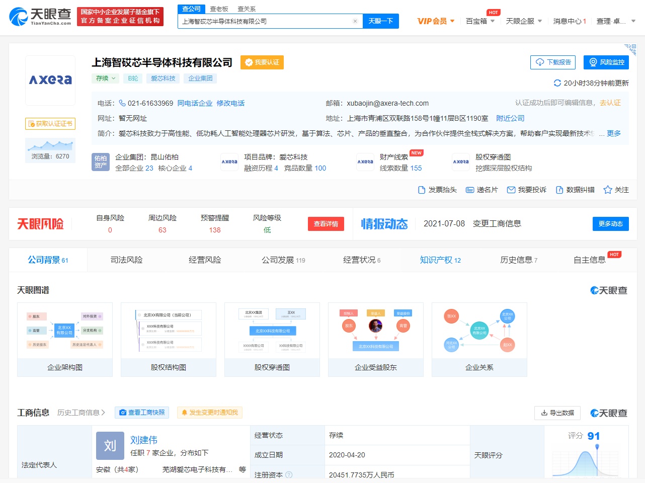Expand VIP会员 dropdown
The image size is (645, 483).
(436, 21)
